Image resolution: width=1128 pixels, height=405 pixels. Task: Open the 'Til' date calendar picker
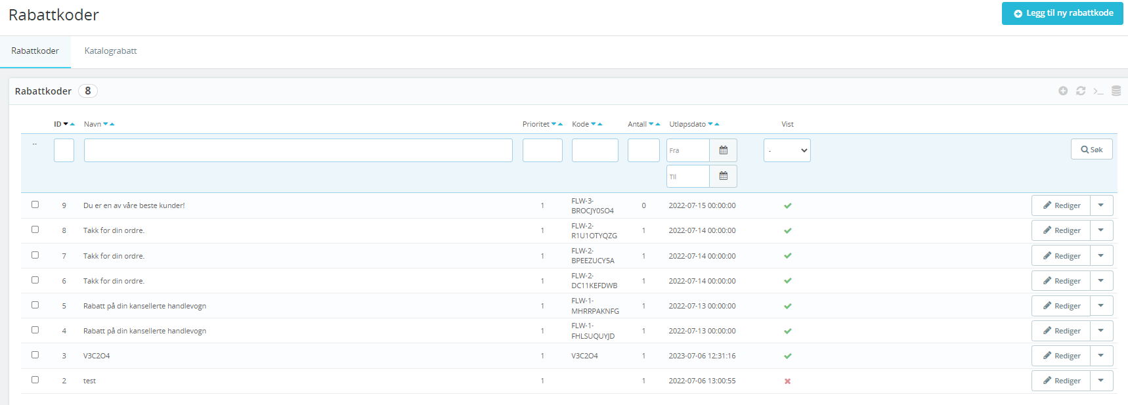click(x=723, y=176)
